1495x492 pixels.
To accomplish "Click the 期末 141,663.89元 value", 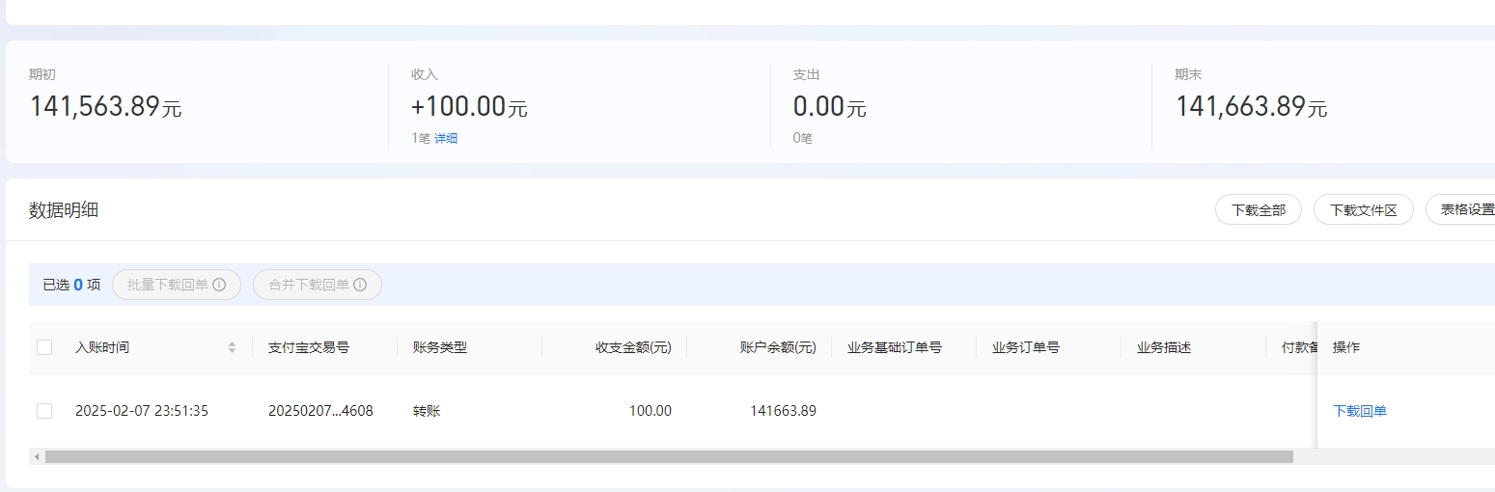I will click(1251, 106).
